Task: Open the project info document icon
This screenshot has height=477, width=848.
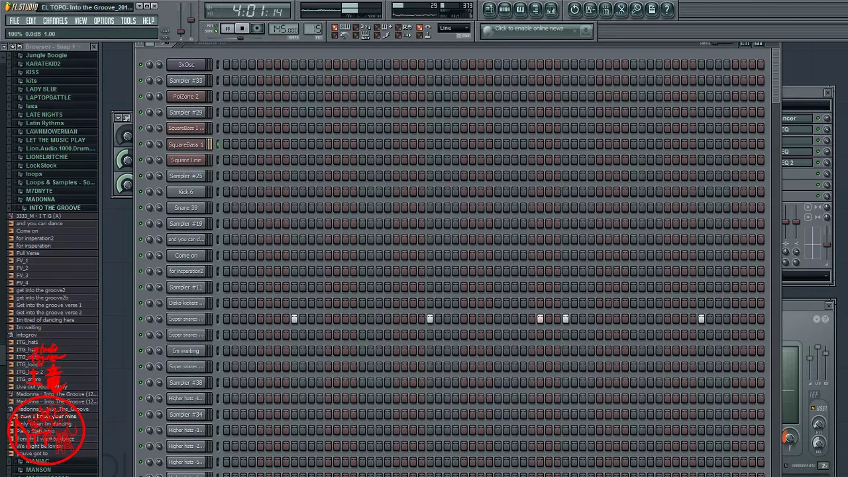Action: click(x=652, y=9)
